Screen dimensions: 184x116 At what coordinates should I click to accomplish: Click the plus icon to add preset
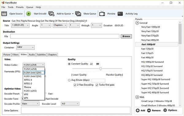[x=138, y=110]
